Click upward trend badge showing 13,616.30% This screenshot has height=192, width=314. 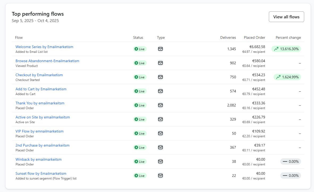coord(286,49)
